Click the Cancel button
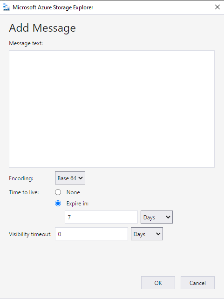The height and width of the screenshot is (299, 224). [x=198, y=283]
